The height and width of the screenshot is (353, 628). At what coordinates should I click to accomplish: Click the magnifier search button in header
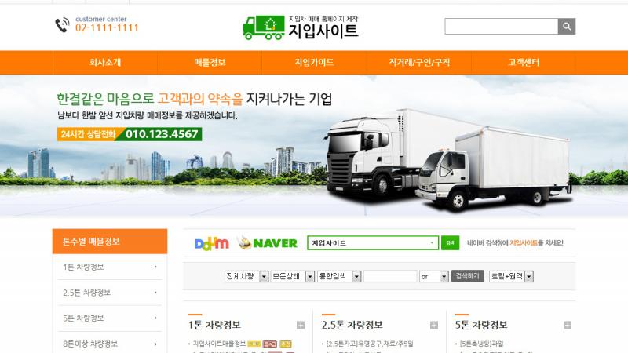(566, 27)
